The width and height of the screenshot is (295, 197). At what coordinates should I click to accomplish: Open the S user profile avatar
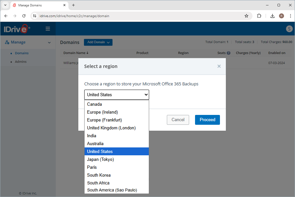point(289,29)
